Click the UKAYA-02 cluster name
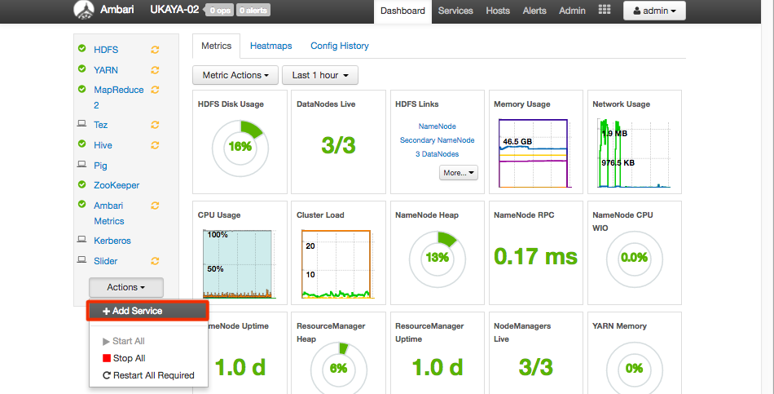The height and width of the screenshot is (394, 774). tap(174, 10)
